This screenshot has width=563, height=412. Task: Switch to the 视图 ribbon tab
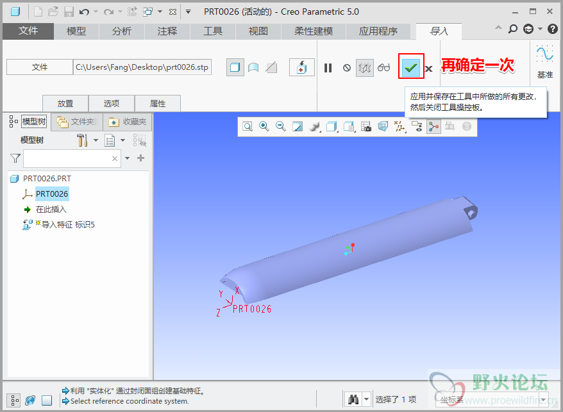pyautogui.click(x=258, y=31)
